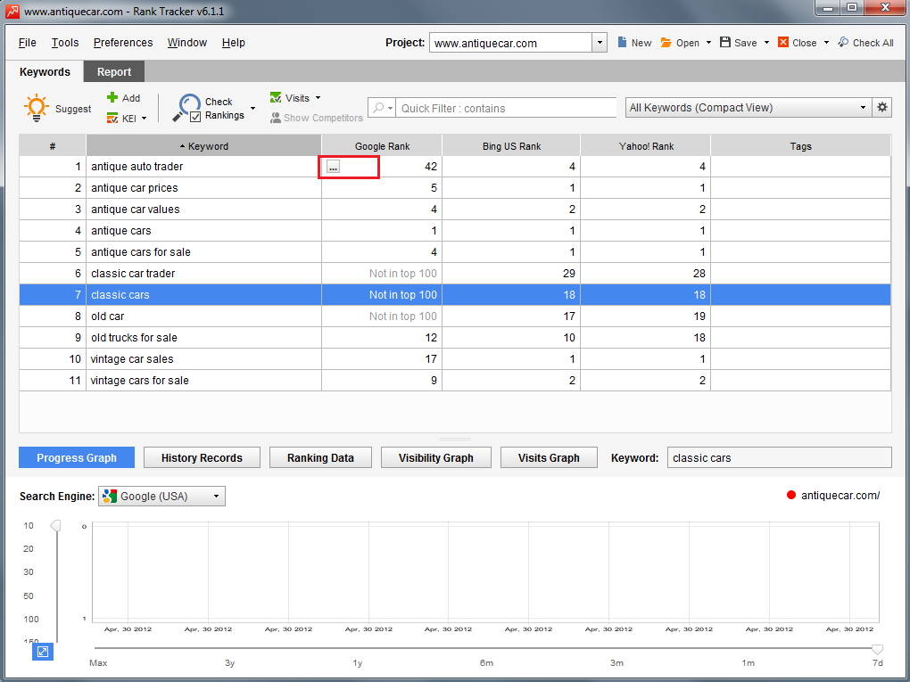Screen dimensions: 910x682
Task: Select the 'antique cars for sale' keyword
Action: (455, 252)
